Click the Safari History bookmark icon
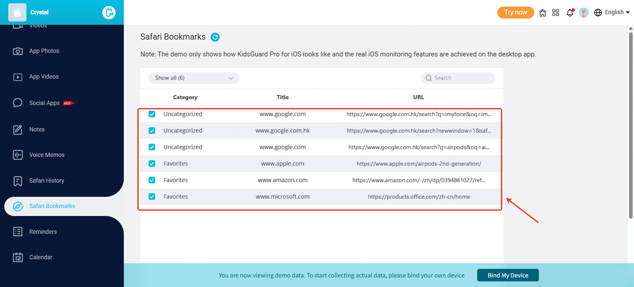The width and height of the screenshot is (634, 287). tap(18, 181)
